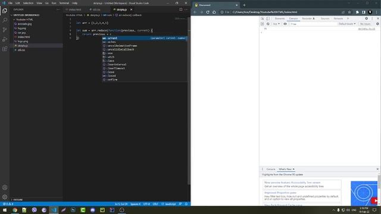The width and height of the screenshot is (381, 214).
Task: Open Chrome side panel icon
Action: [364, 12]
